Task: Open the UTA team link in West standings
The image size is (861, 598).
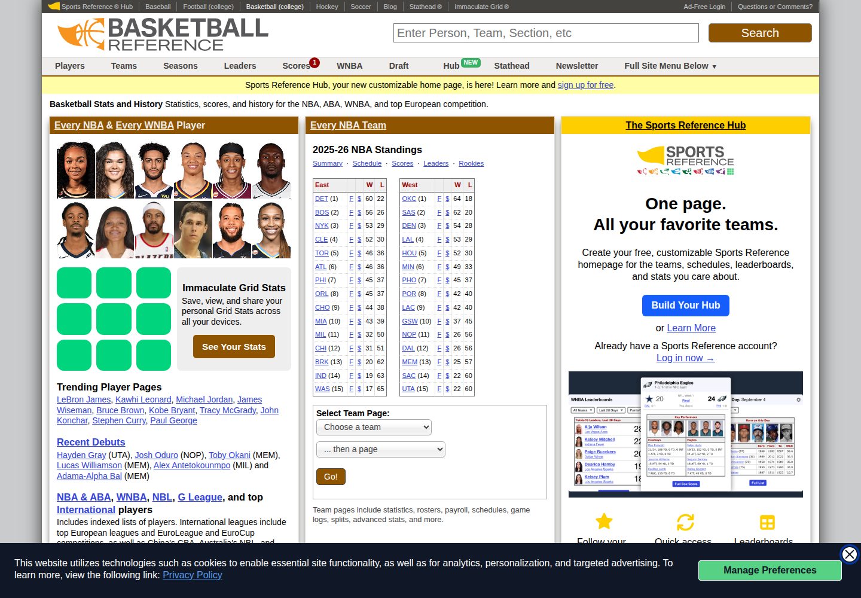Action: tap(408, 389)
